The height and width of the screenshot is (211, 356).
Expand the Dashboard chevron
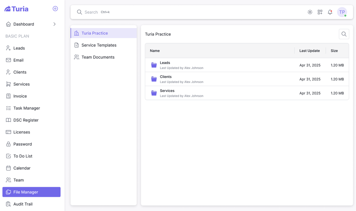(55, 24)
